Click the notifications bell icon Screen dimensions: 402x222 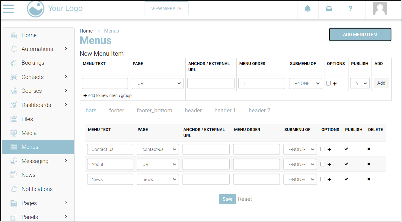(x=308, y=9)
